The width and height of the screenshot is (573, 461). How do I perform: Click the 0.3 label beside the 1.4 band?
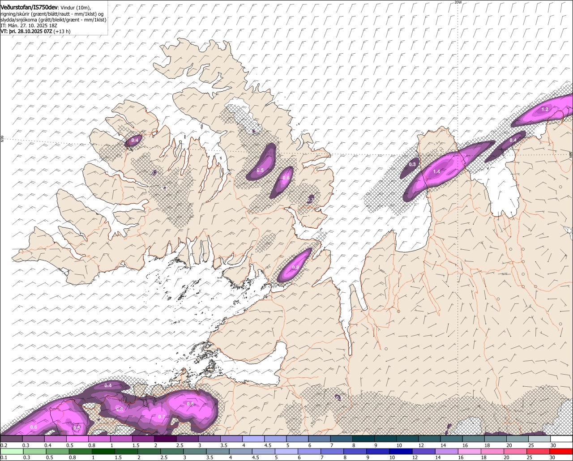click(x=412, y=164)
